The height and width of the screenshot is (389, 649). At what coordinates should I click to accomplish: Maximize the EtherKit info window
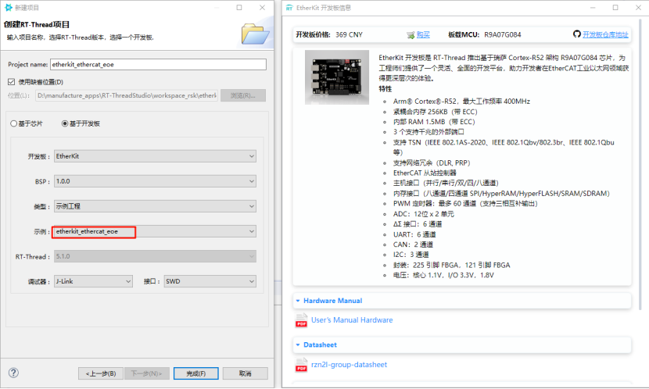point(615,8)
